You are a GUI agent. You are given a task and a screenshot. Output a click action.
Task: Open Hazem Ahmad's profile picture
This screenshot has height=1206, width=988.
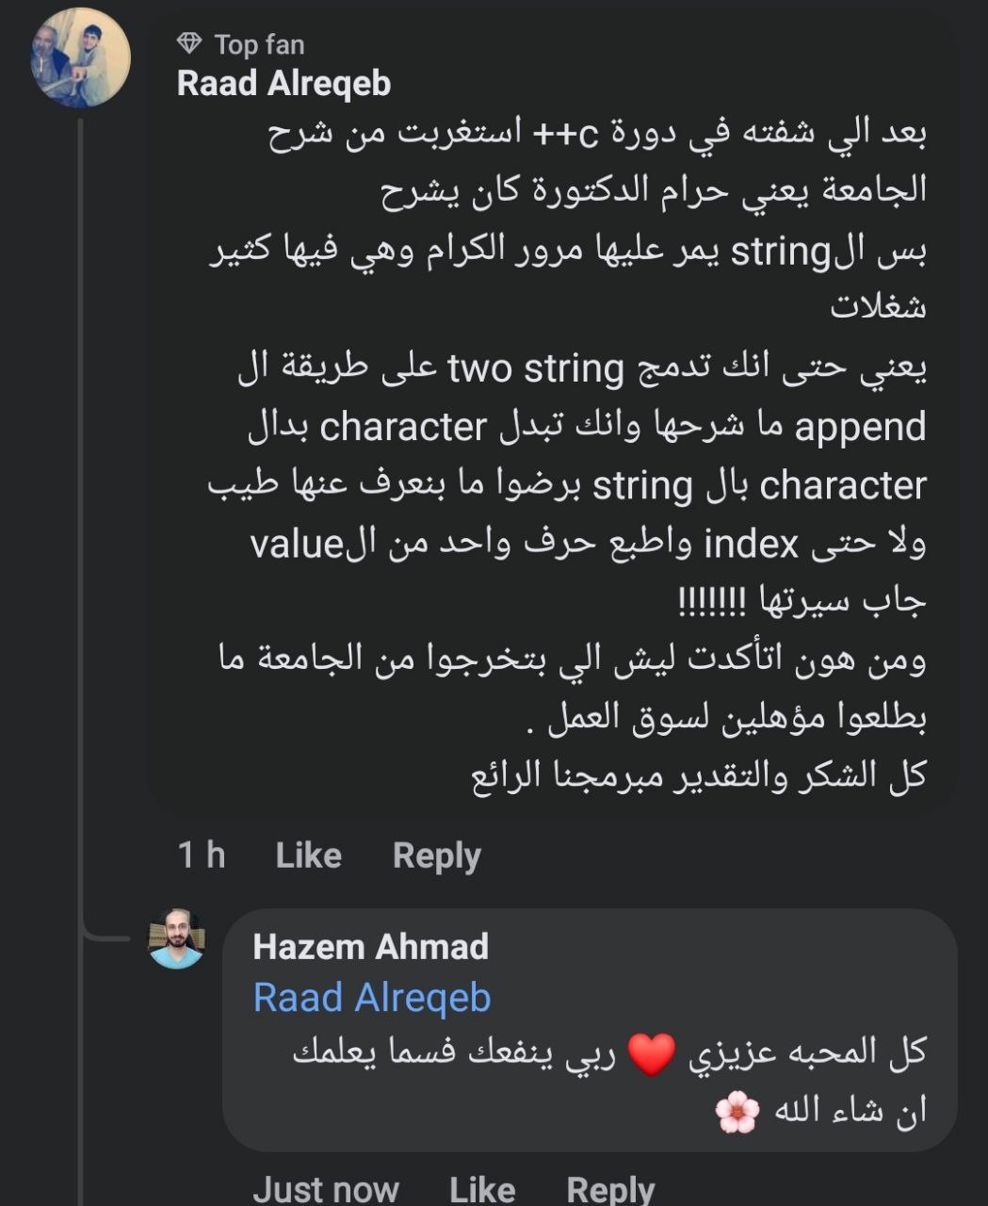click(x=176, y=938)
